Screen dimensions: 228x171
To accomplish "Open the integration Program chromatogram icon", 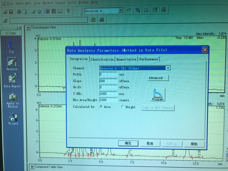I will (158, 95).
